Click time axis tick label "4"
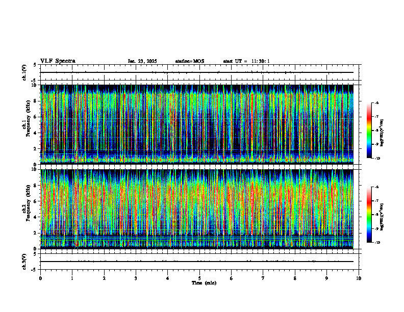 coord(168,278)
